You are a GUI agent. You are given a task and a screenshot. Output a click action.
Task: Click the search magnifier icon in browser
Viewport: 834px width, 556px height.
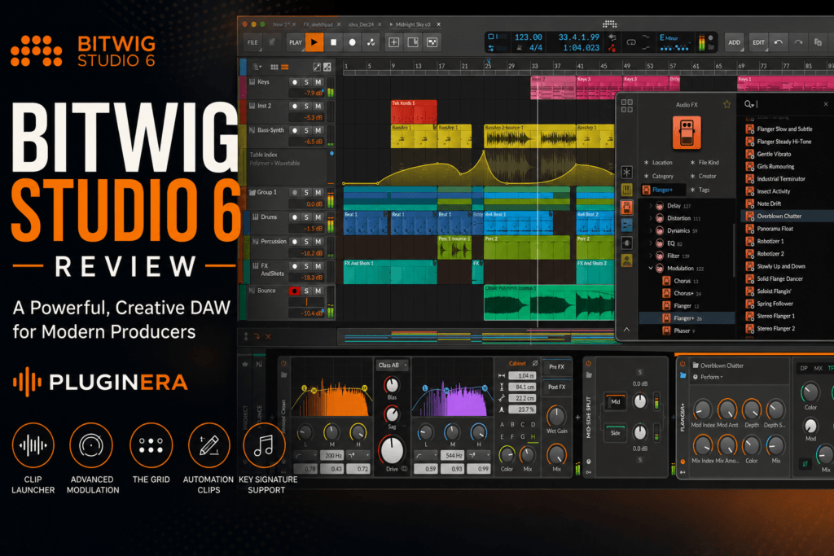748,104
